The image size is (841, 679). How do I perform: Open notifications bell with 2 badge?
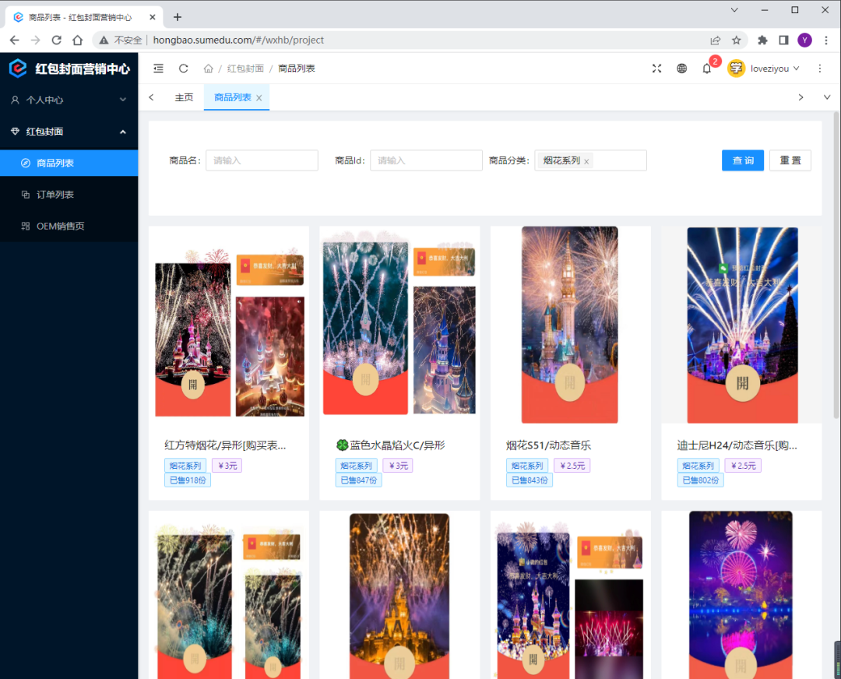(707, 69)
